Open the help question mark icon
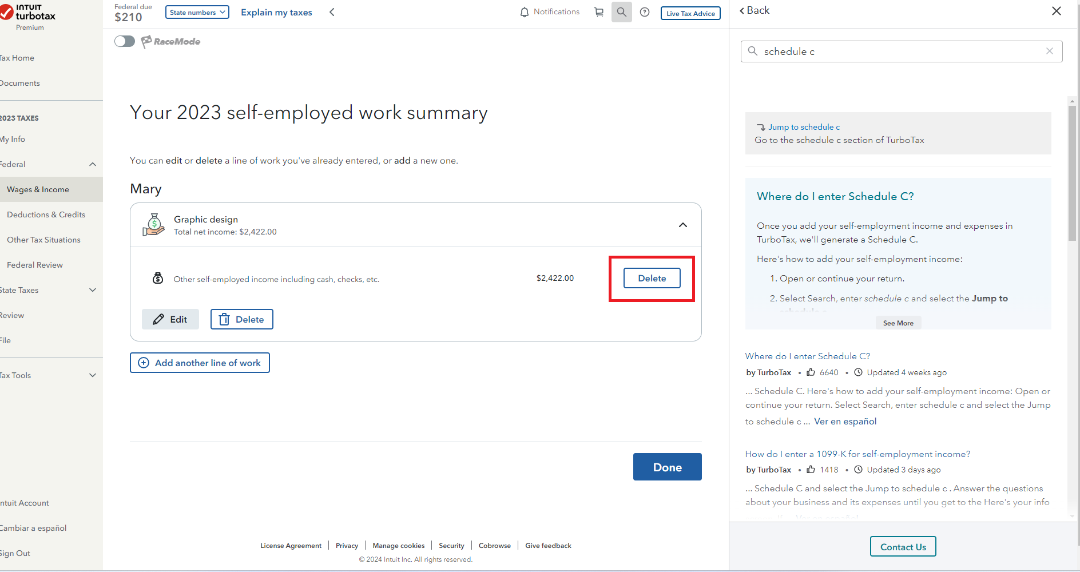 (645, 12)
